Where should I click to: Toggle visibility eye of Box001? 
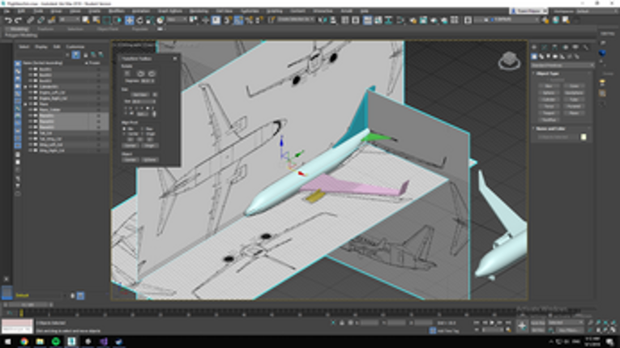pyautogui.click(x=30, y=69)
